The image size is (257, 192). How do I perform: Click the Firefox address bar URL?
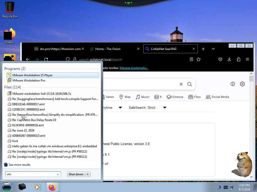101,59
